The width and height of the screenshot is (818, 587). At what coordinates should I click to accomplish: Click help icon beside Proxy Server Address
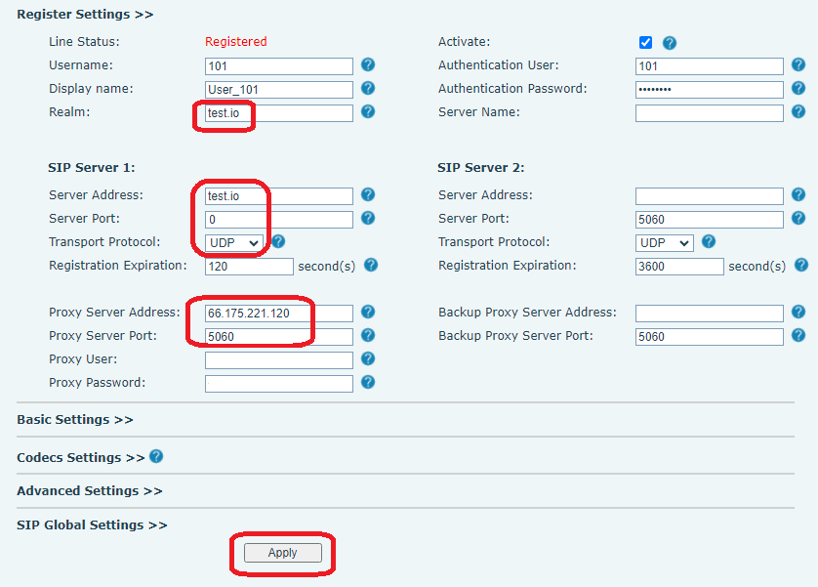click(x=368, y=313)
